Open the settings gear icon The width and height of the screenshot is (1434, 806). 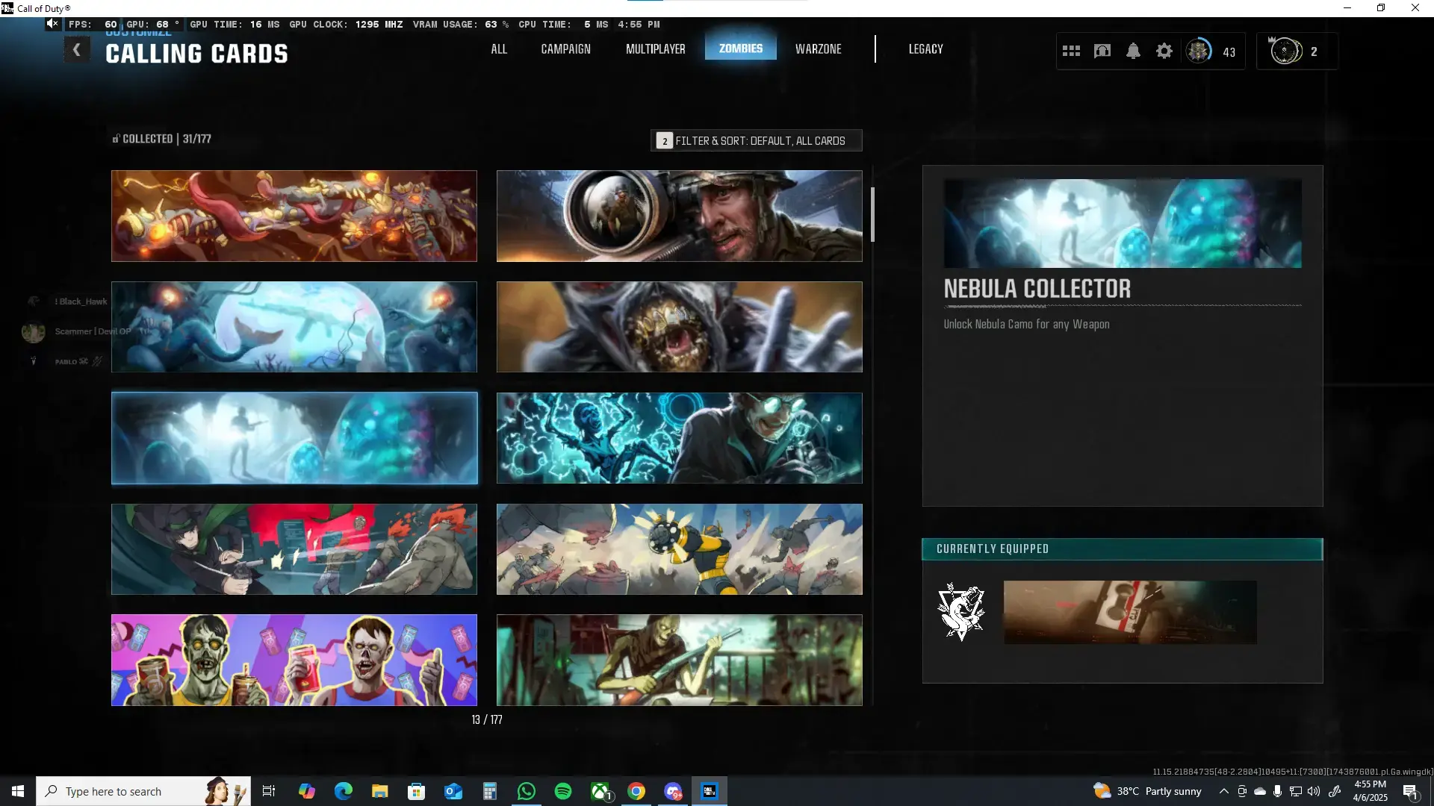1164,51
